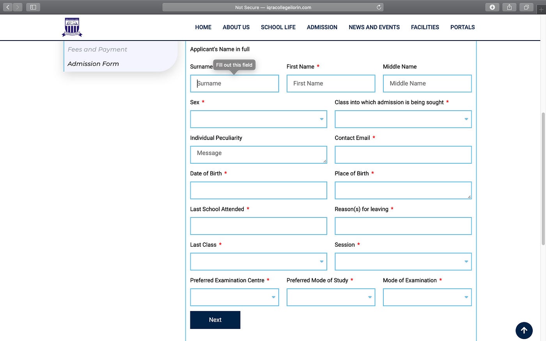Go forward with Safari's forward arrow
This screenshot has height=341, width=546.
pyautogui.click(x=18, y=7)
